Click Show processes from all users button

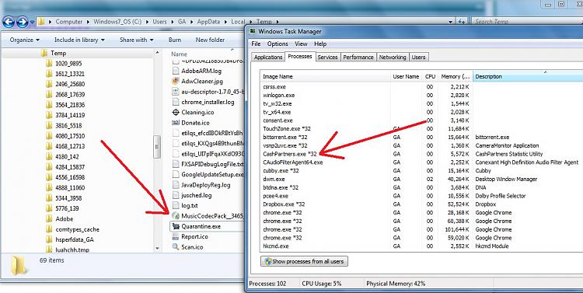pos(304,261)
